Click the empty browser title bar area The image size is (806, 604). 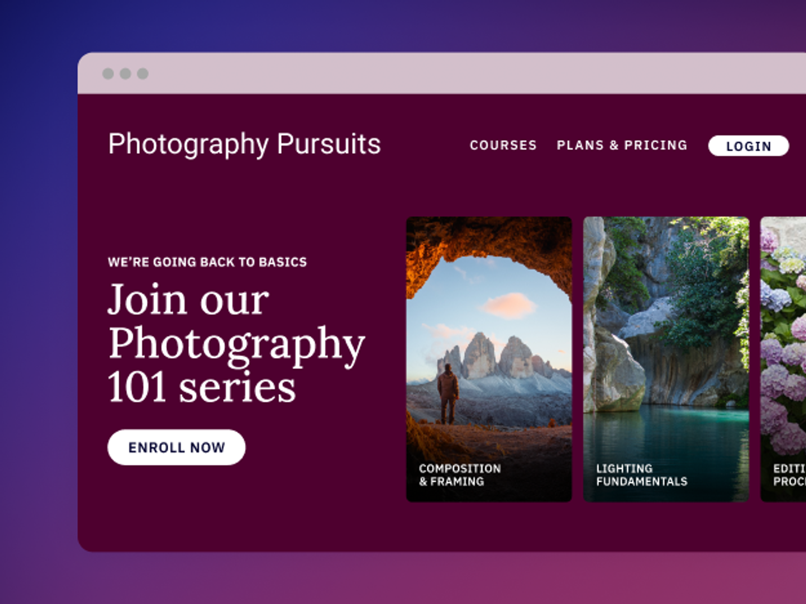[x=453, y=73]
